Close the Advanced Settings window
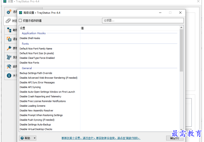Viewport: 204px width, 142px height. [x=180, y=13]
